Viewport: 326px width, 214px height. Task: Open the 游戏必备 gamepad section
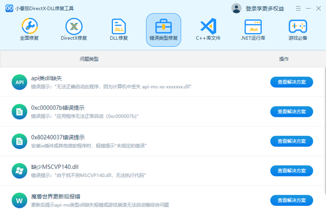pyautogui.click(x=298, y=29)
